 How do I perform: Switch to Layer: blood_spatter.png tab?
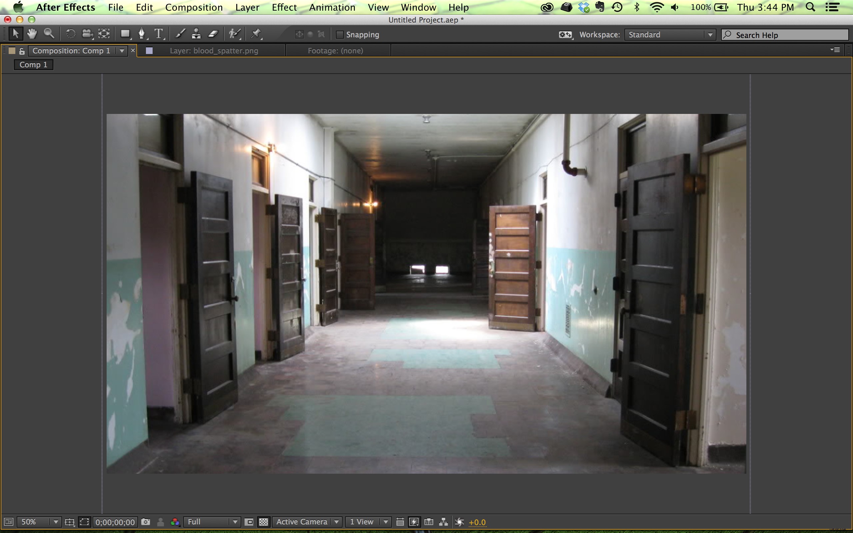pos(214,51)
